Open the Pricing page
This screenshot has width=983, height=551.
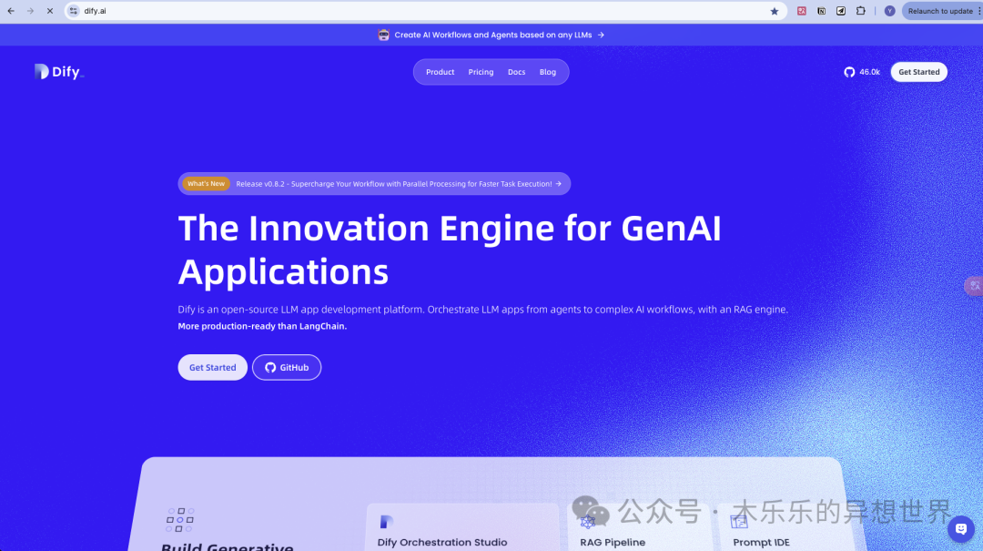point(481,72)
